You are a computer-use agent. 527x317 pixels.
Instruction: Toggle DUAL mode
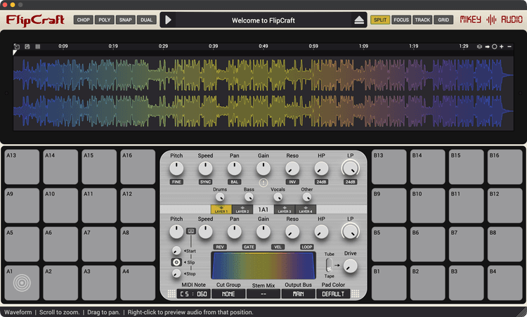[147, 20]
